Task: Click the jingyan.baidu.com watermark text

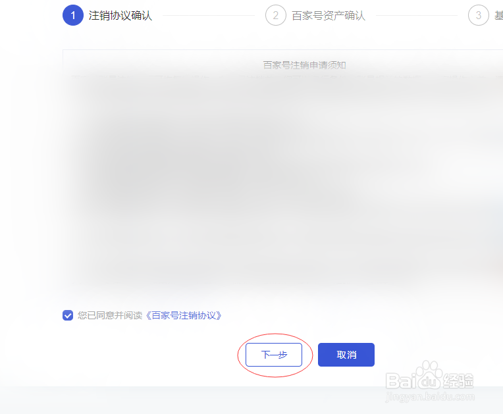Action: tap(430, 397)
